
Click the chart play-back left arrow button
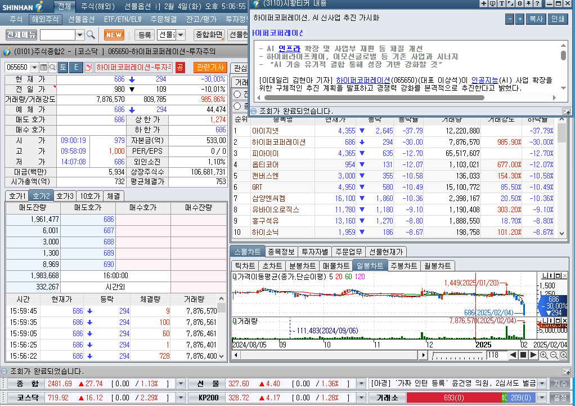pyautogui.click(x=513, y=355)
